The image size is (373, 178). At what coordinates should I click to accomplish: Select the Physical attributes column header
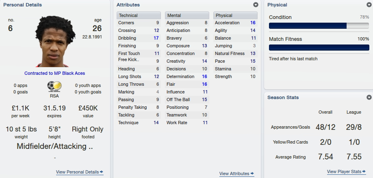tap(235, 15)
